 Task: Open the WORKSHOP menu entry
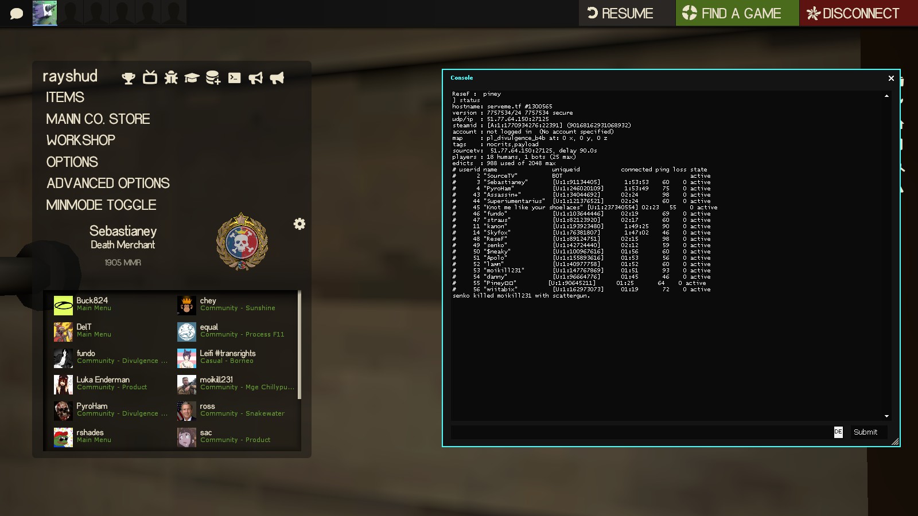coord(81,140)
